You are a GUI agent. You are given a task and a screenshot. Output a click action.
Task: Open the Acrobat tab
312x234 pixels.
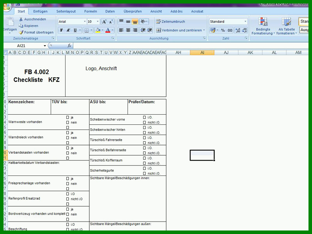tap(197, 11)
